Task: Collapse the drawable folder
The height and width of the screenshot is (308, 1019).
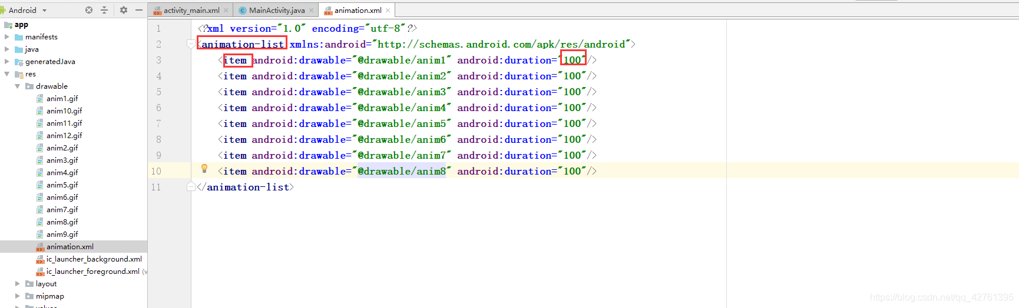Action: pyautogui.click(x=18, y=86)
